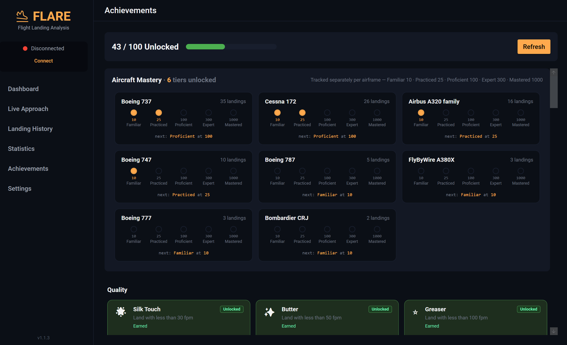
Task: Click '6 tiers unlocked' text
Action: point(191,80)
